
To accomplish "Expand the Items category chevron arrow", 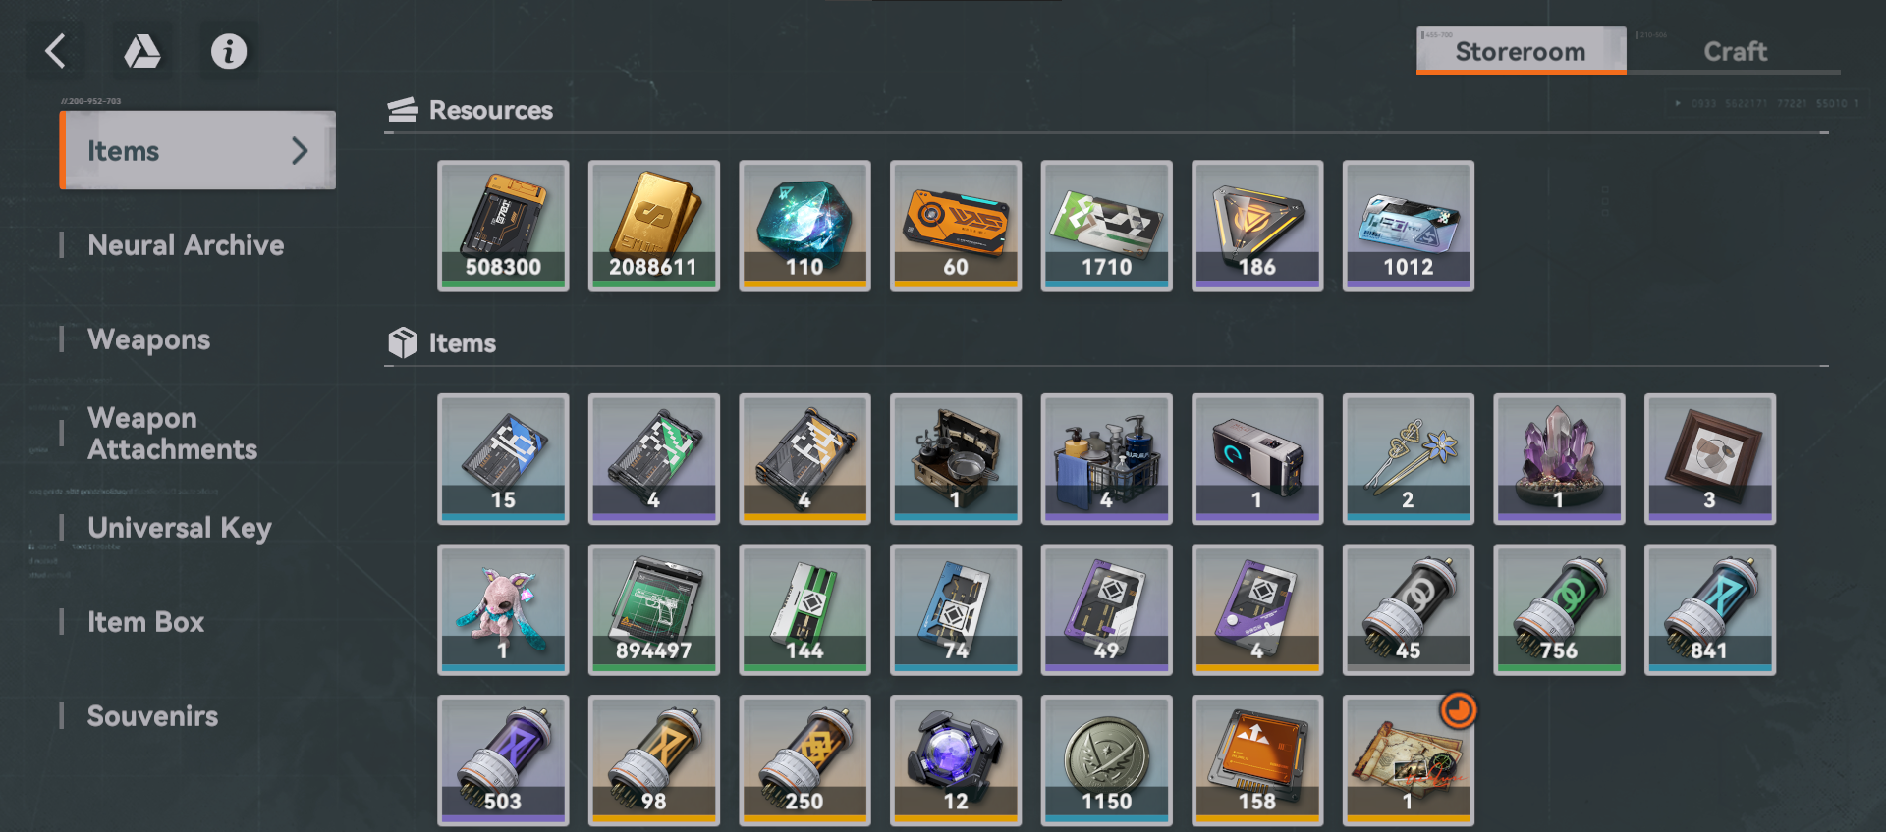I will [x=300, y=150].
